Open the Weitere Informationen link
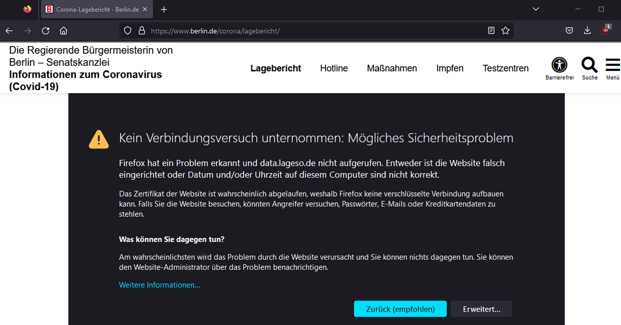 [159, 285]
